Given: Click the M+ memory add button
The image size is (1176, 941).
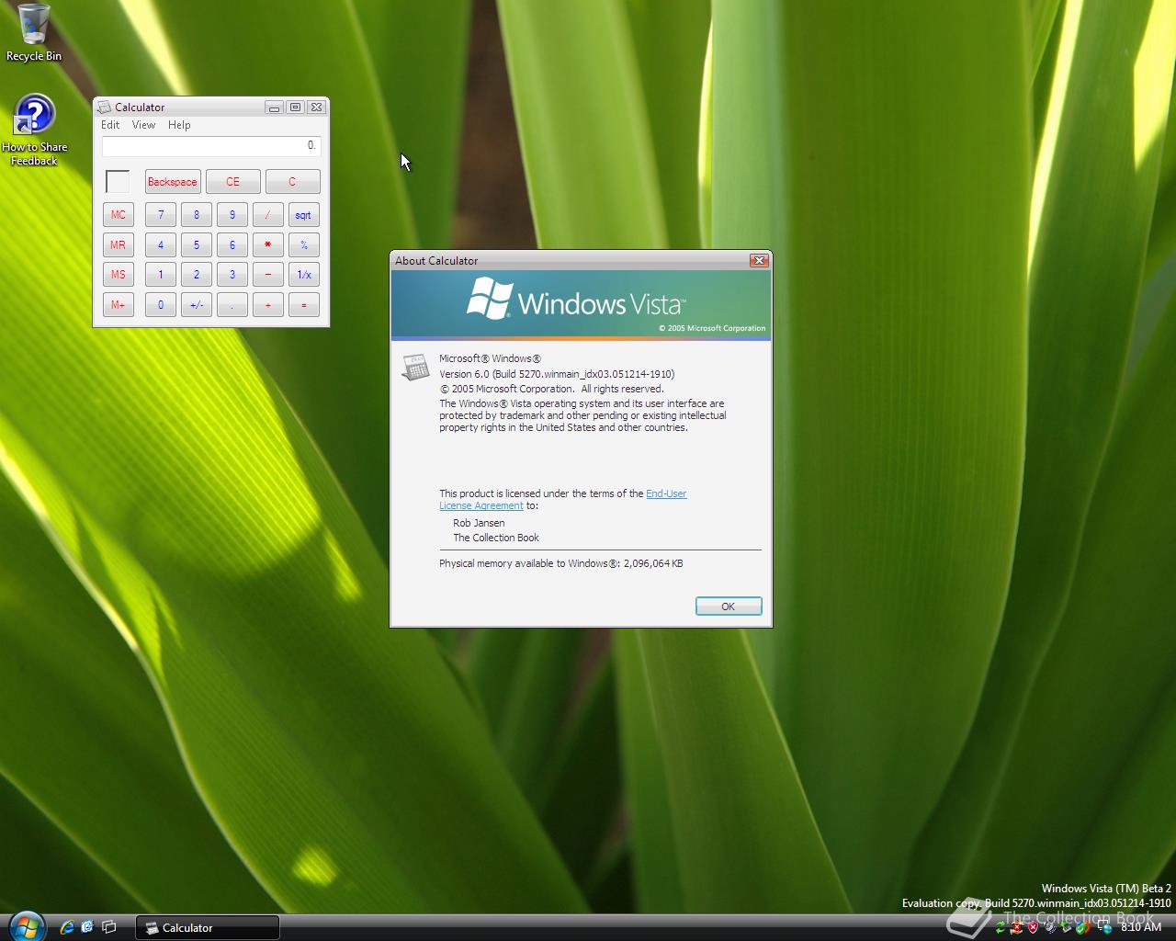Looking at the screenshot, I should click(x=119, y=305).
